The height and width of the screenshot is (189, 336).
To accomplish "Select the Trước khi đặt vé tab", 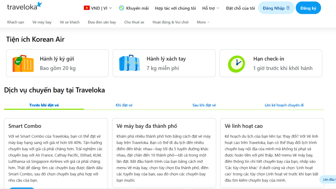I will point(44,105).
